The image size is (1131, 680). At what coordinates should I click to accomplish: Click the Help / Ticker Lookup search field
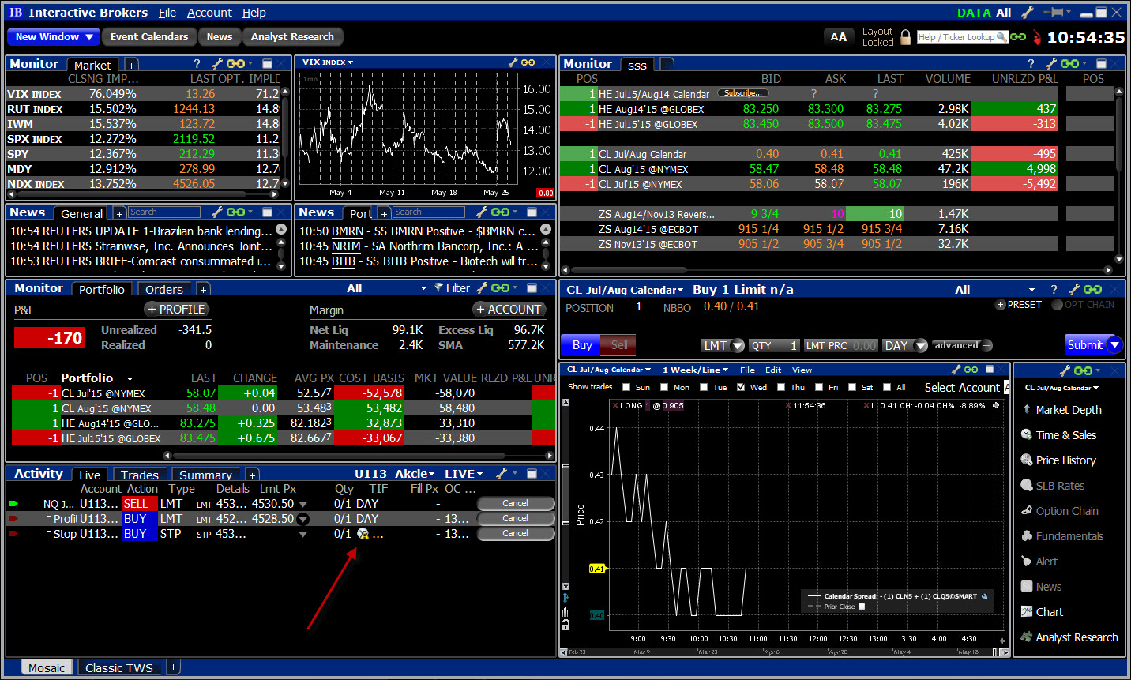pyautogui.click(x=956, y=37)
